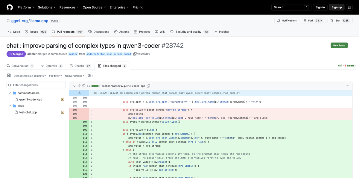The image size is (359, 178).
Task: Copy the head branch name icon
Action: [x=135, y=54]
